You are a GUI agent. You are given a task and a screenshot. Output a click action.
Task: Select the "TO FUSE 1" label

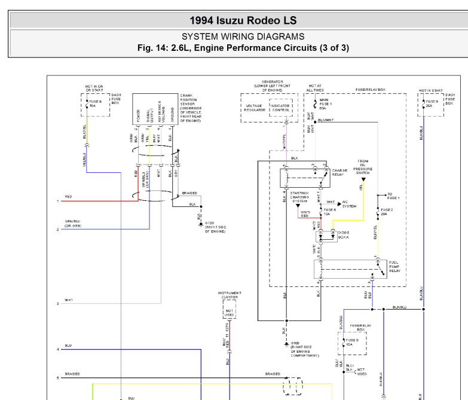tap(393, 196)
